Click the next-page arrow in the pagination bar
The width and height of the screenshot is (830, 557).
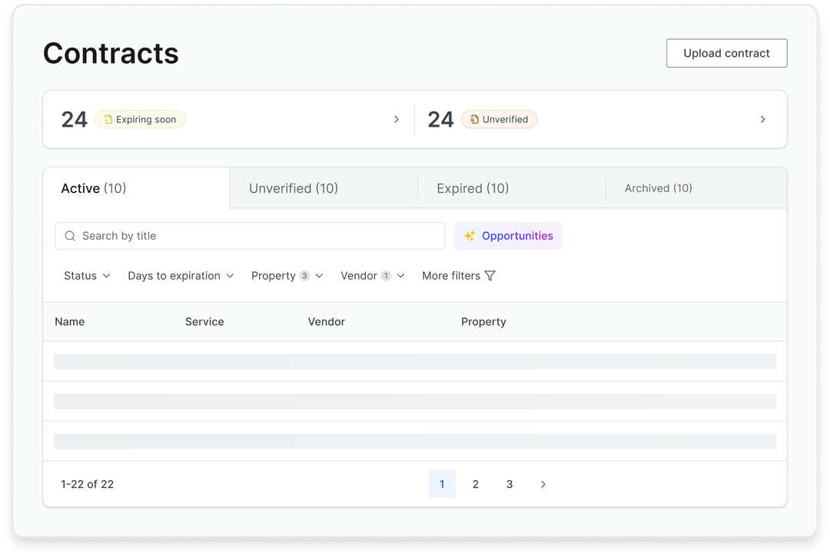pyautogui.click(x=543, y=484)
